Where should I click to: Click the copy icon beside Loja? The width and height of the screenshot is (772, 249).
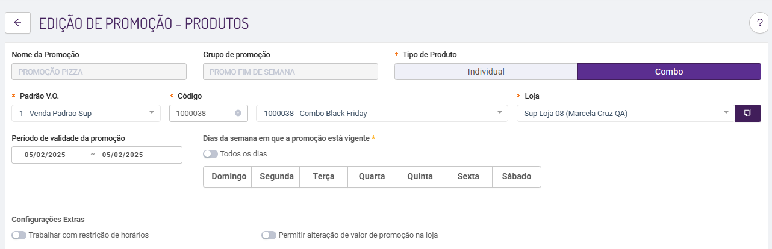[747, 113]
